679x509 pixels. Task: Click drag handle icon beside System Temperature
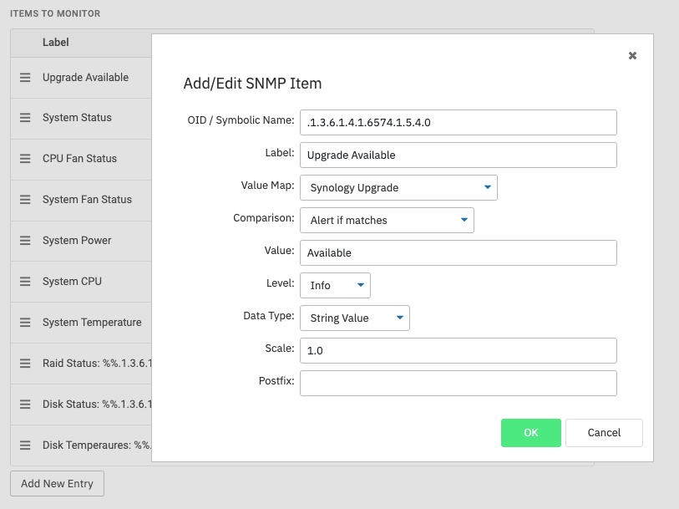point(25,323)
